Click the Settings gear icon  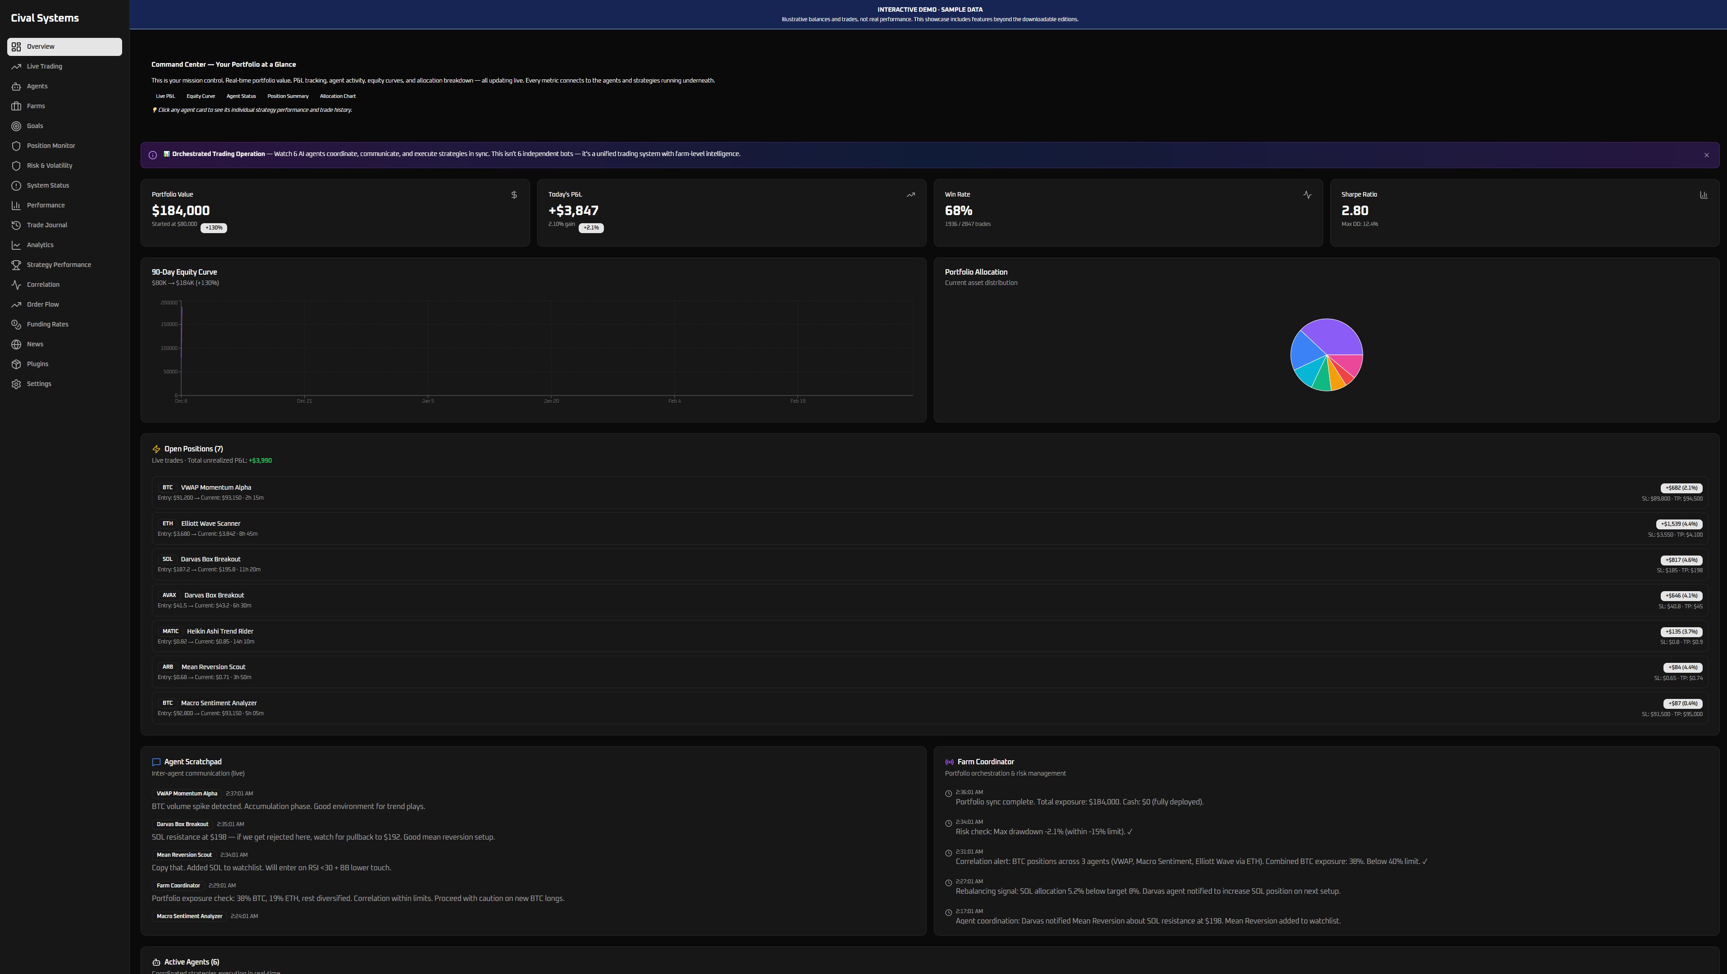click(16, 384)
